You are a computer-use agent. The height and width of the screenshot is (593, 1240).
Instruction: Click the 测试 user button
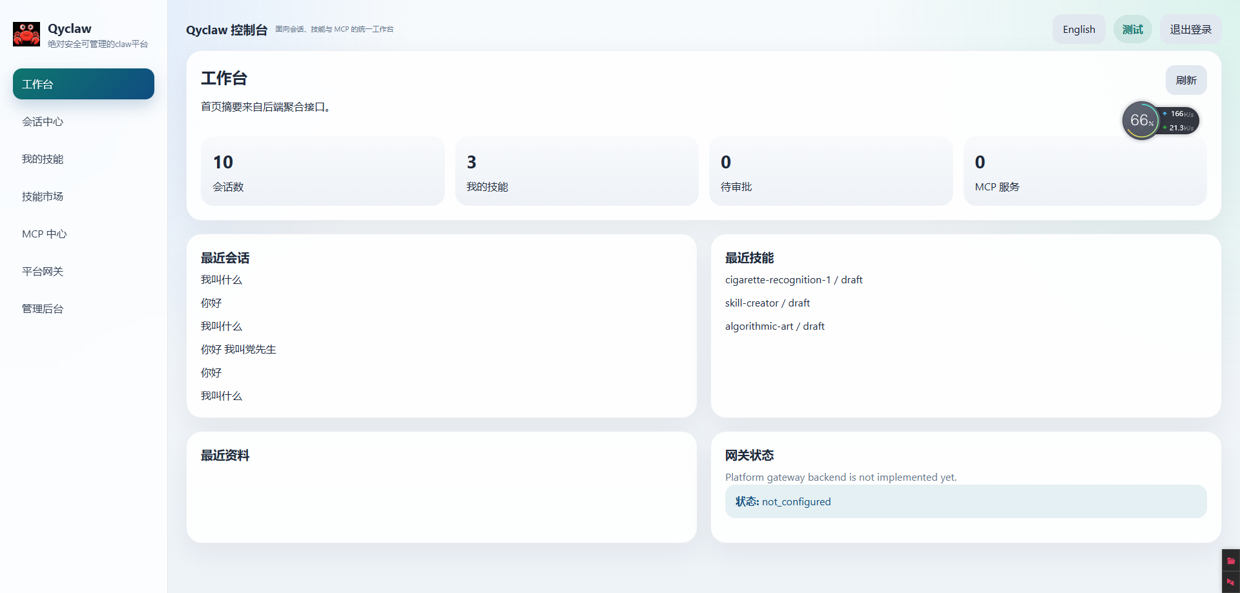1132,29
